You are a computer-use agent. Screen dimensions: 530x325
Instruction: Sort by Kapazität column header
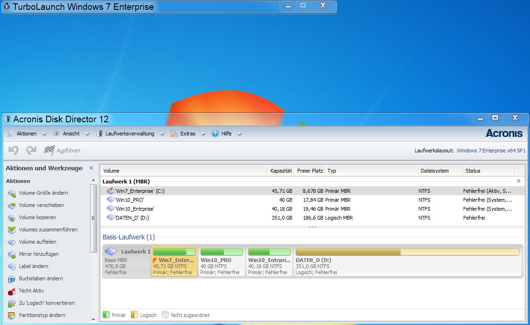281,171
